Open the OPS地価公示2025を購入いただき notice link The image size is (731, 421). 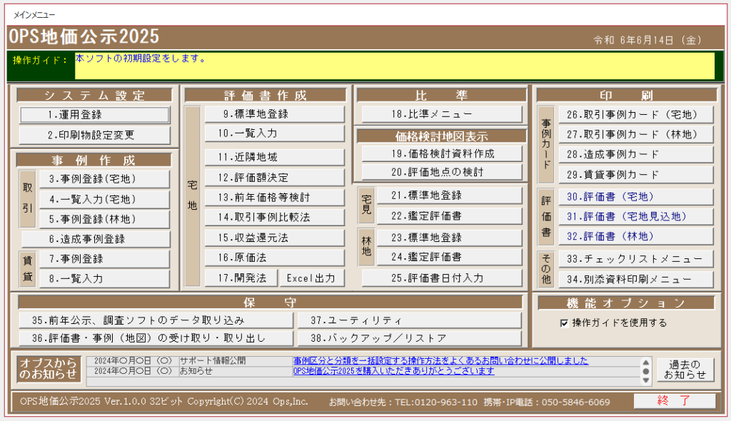[x=394, y=371]
